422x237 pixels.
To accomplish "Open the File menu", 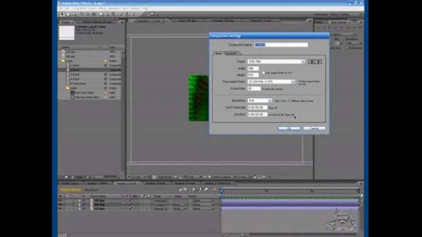I will point(61,9).
